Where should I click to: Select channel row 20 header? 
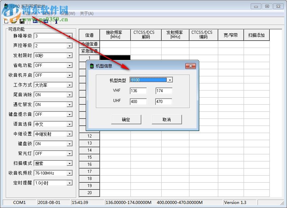(x=89, y=193)
